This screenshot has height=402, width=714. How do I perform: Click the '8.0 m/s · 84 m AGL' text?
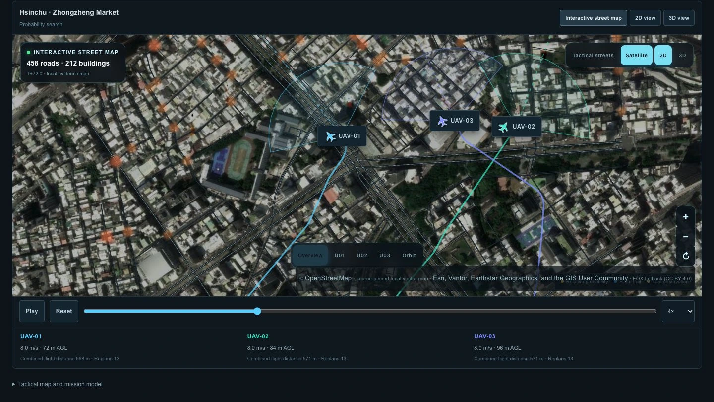click(271, 348)
